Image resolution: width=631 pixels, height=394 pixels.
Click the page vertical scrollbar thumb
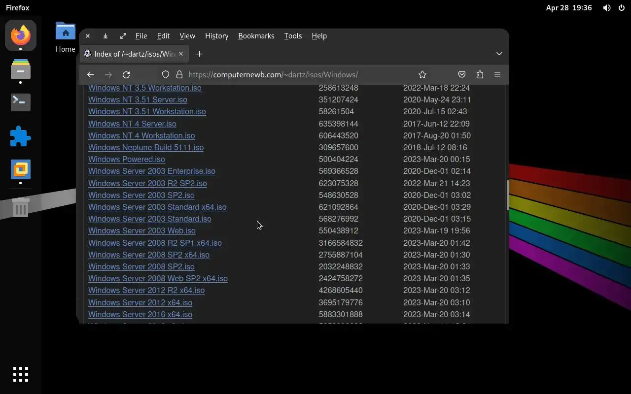click(x=507, y=195)
